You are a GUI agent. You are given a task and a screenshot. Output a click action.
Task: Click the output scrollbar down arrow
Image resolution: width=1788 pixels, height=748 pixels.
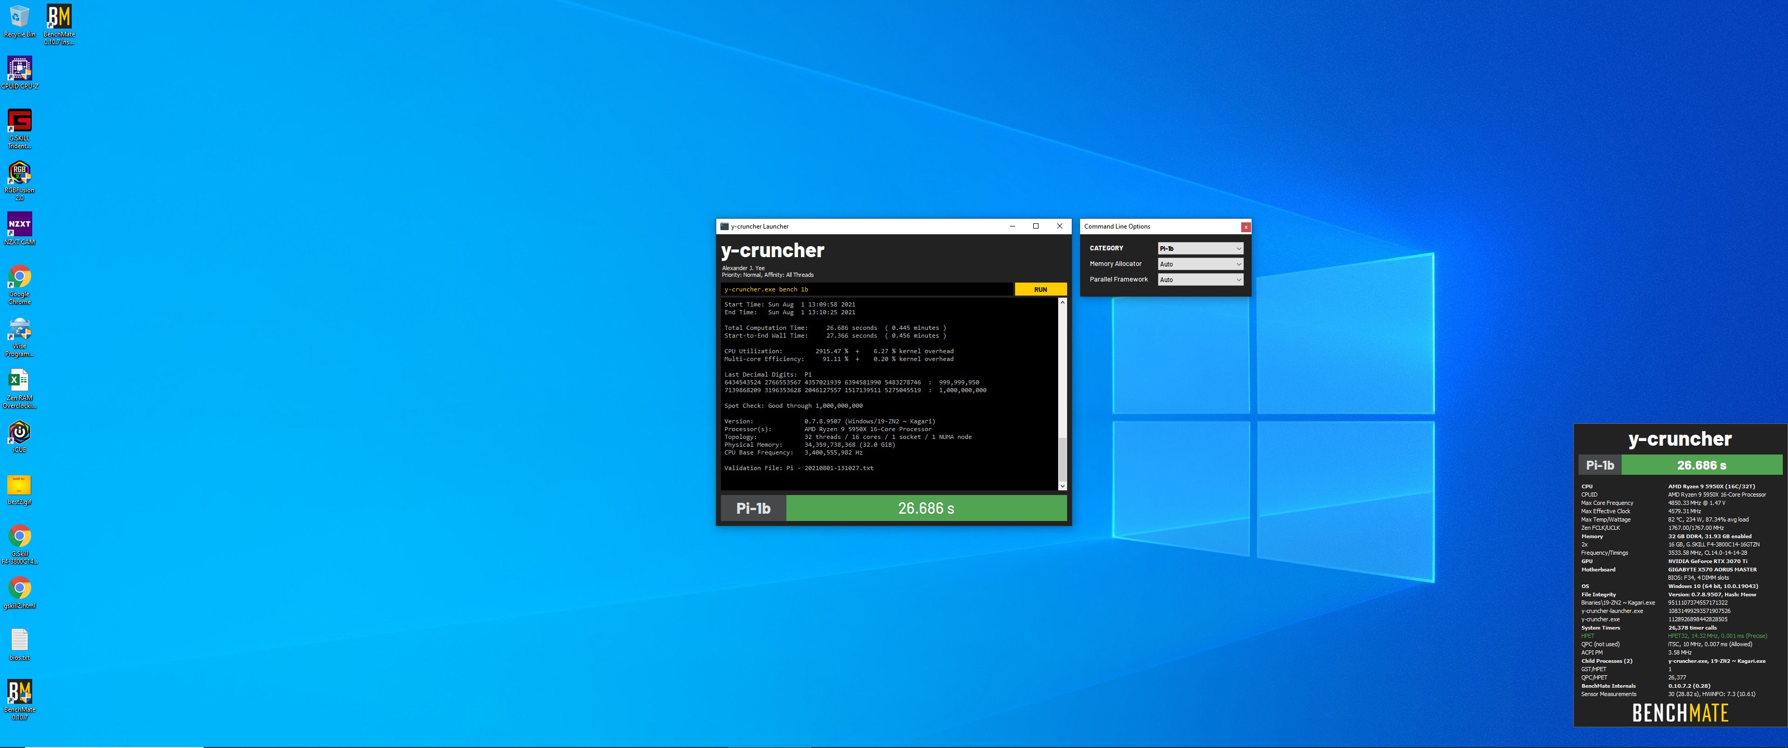point(1062,486)
